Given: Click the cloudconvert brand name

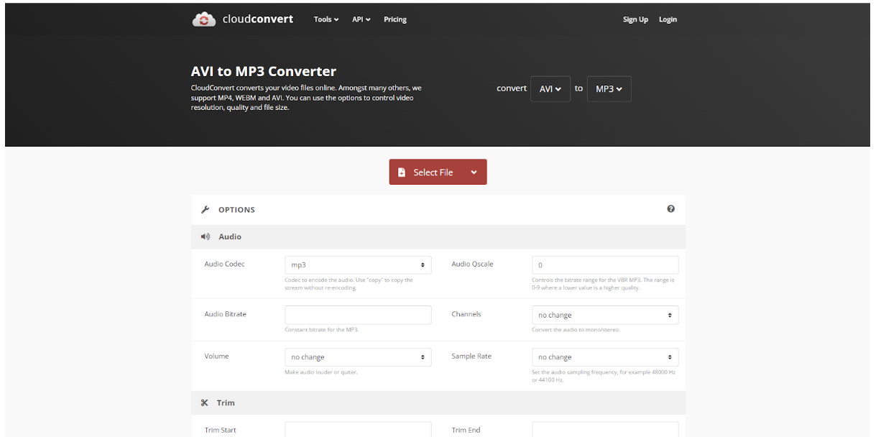Looking at the screenshot, I should (258, 19).
